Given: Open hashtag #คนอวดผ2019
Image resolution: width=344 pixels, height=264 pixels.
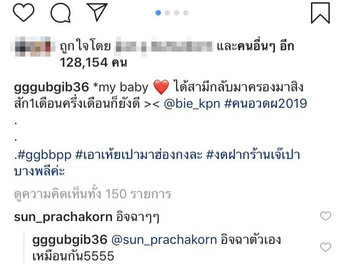Looking at the screenshot, I should coord(266,104).
